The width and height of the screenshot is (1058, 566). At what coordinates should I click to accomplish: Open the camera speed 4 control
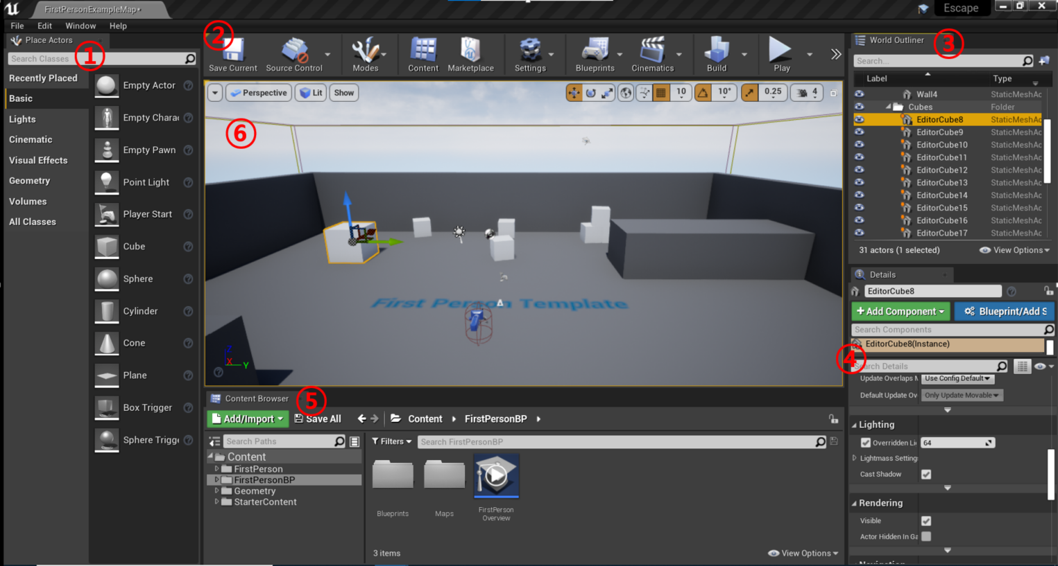click(808, 93)
